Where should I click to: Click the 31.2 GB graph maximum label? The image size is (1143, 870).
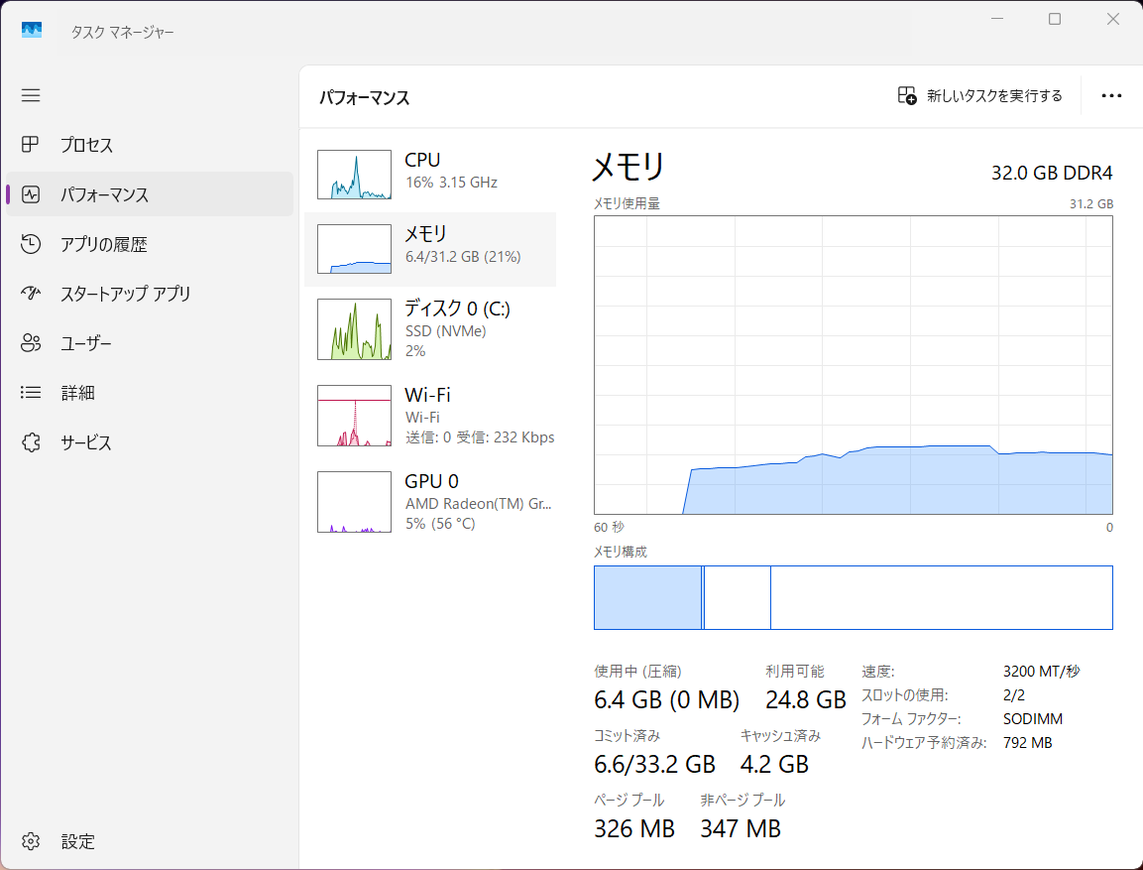tap(1091, 203)
